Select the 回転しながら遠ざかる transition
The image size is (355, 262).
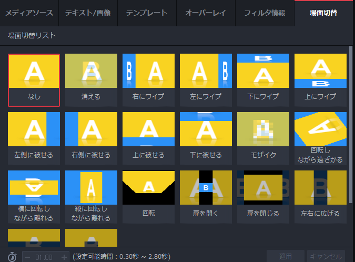pos(320,138)
